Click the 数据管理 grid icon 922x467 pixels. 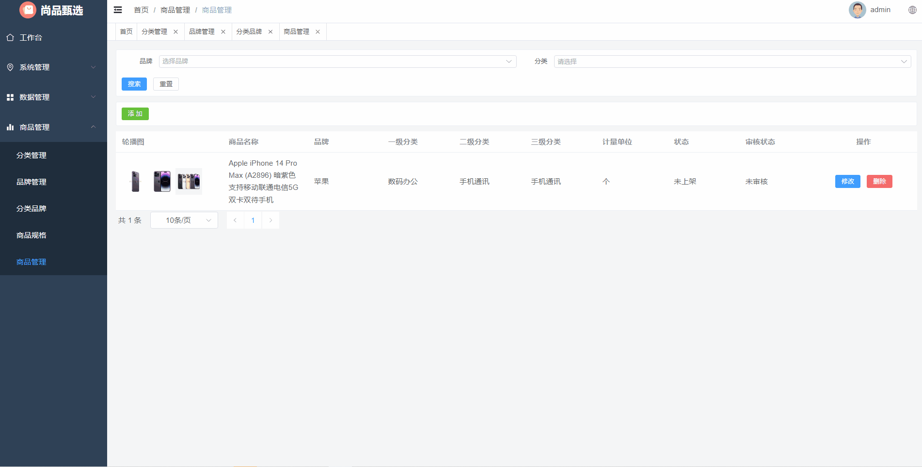10,97
